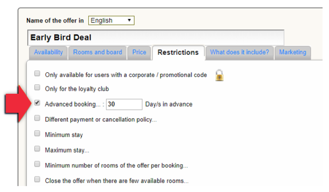Open the What does it include? tab
Image resolution: width=329 pixels, height=192 pixels.
[239, 52]
